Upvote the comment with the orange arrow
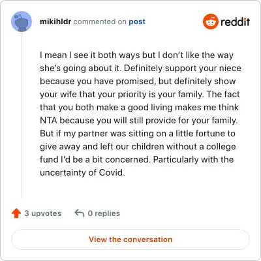The image size is (261, 261). pyautogui.click(x=16, y=213)
